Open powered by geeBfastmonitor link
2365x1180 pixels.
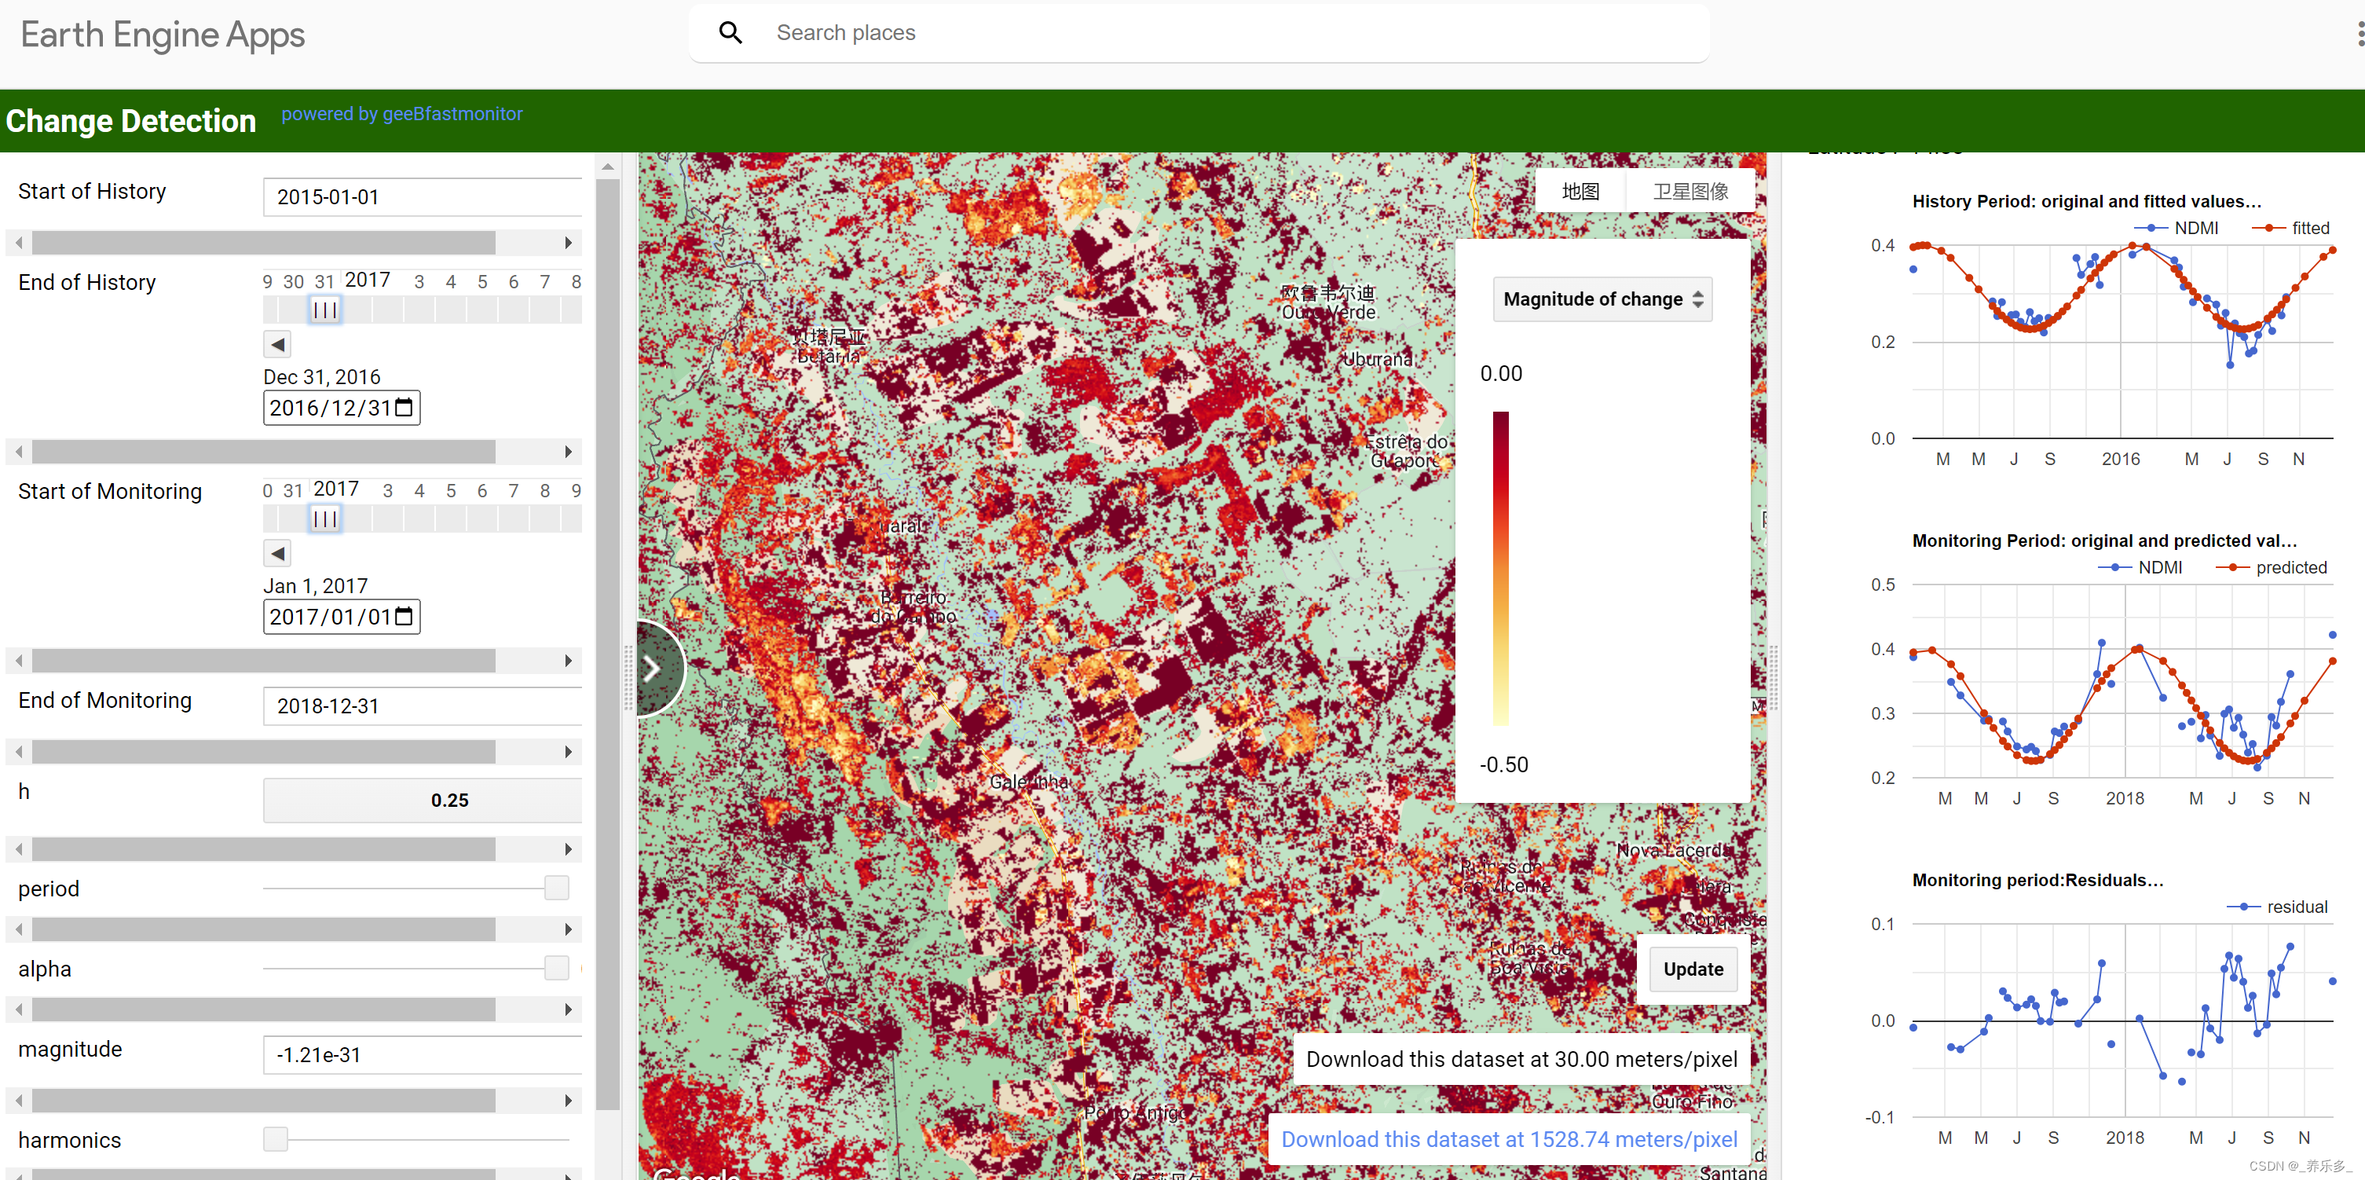[x=401, y=114]
